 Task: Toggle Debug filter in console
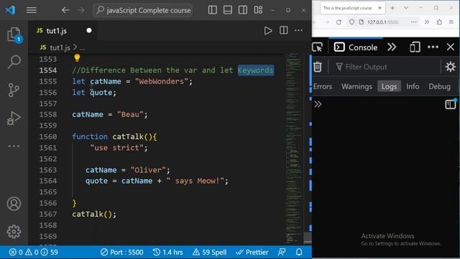tap(439, 86)
